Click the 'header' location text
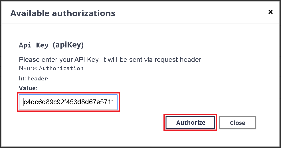Viewport: 281px width, 148px height. [38, 79]
